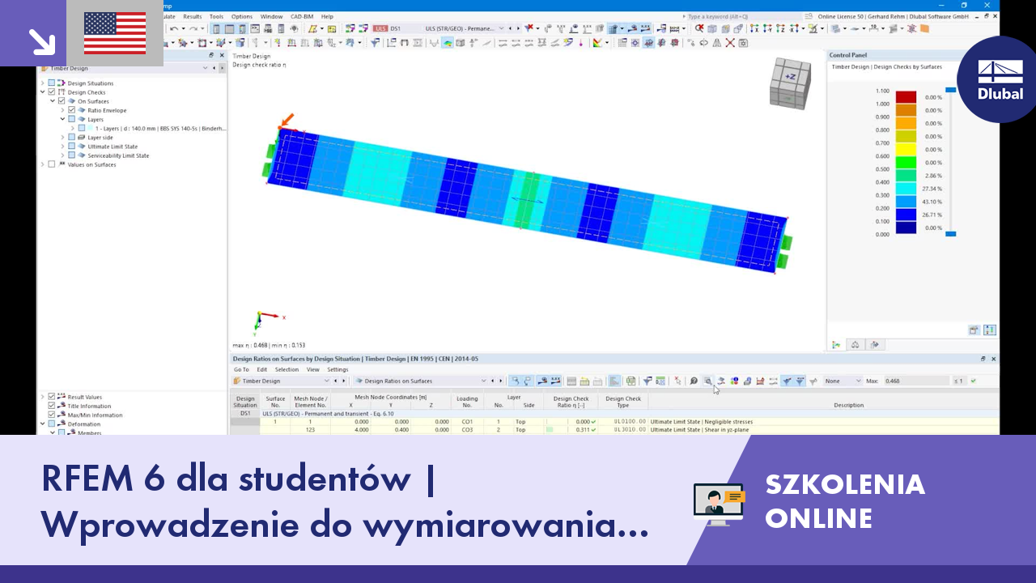This screenshot has width=1036, height=583.
Task: Click the green check icon beside the ≤ 1 field
Action: click(974, 381)
